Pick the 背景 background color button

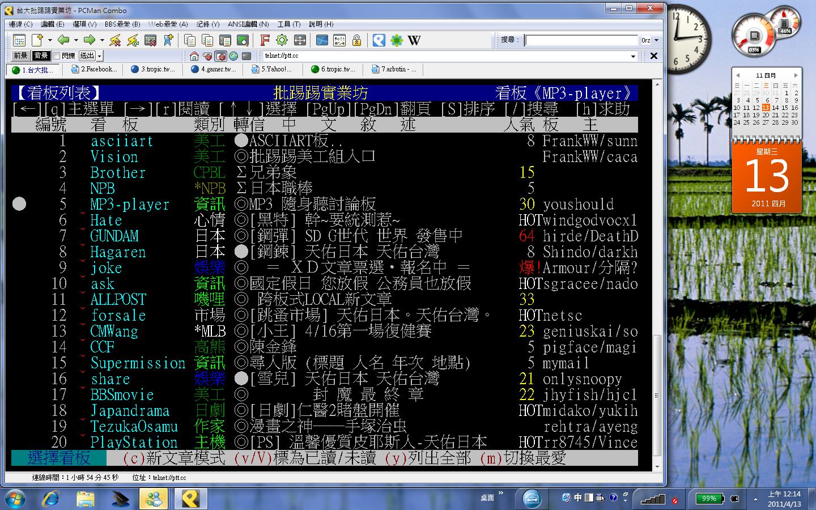click(41, 56)
